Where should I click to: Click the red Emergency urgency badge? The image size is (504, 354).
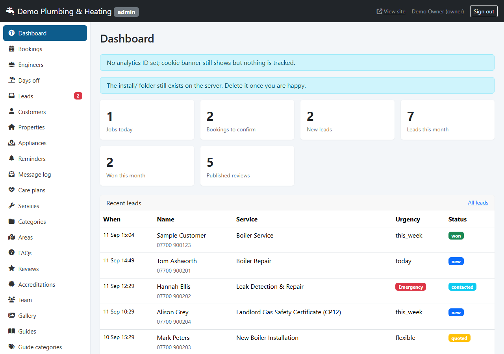411,287
